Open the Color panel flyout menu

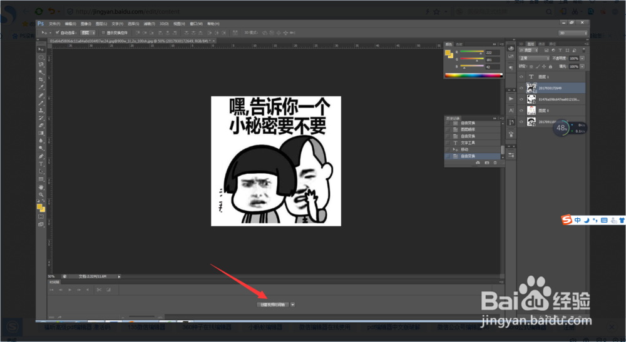pos(502,44)
